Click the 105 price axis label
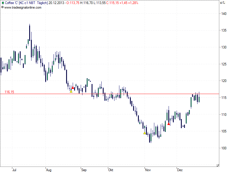229x172 pixels. [x=224, y=131]
